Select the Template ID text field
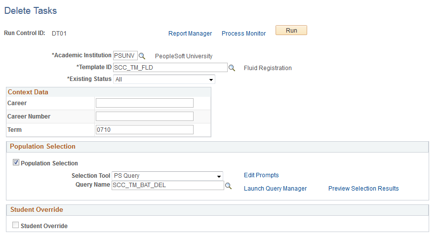 pyautogui.click(x=170, y=68)
